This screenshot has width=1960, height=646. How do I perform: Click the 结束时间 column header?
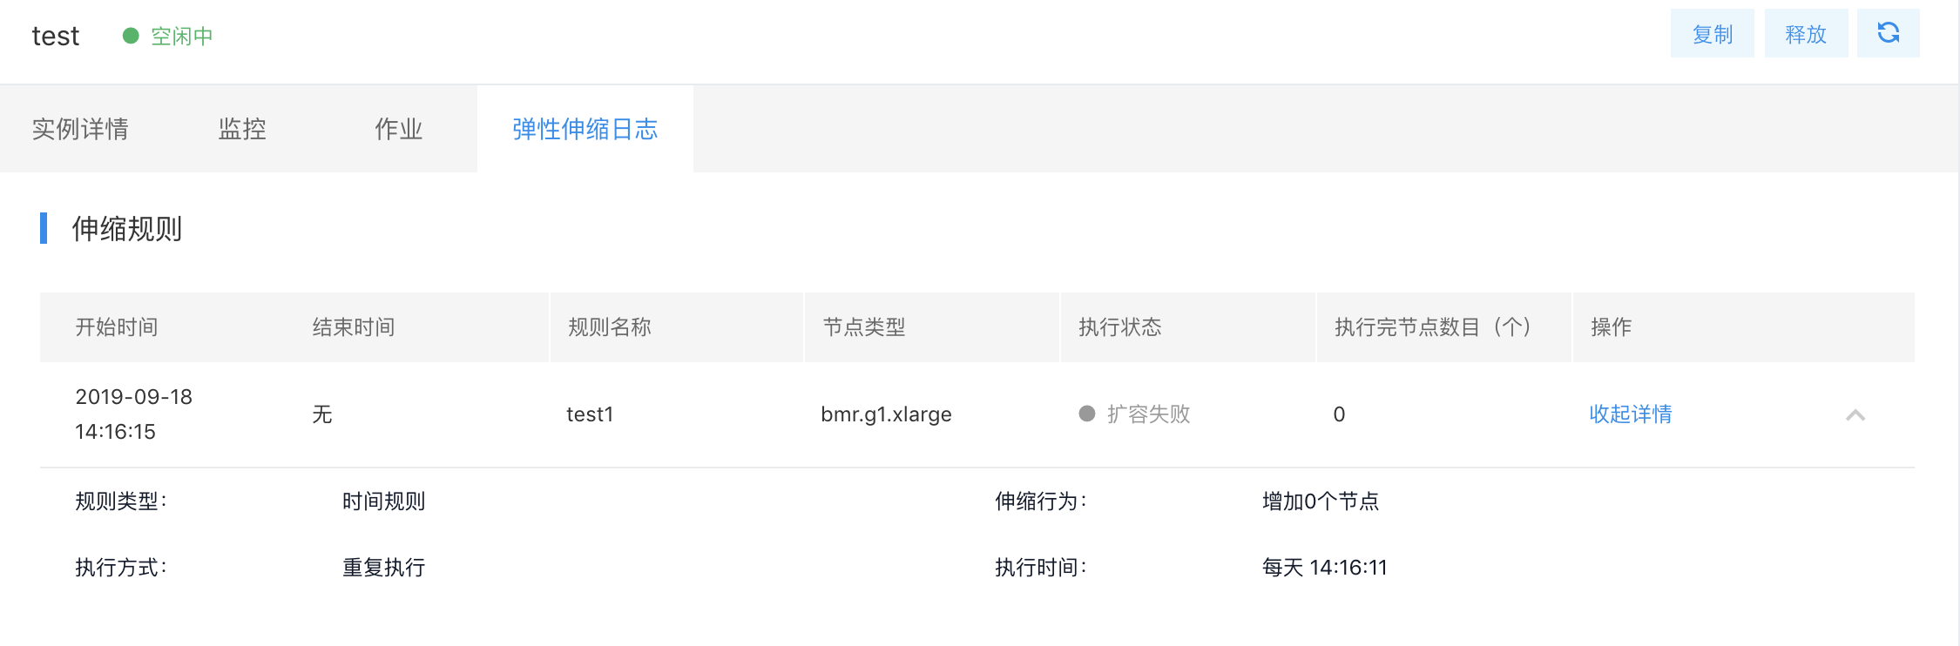pyautogui.click(x=354, y=327)
